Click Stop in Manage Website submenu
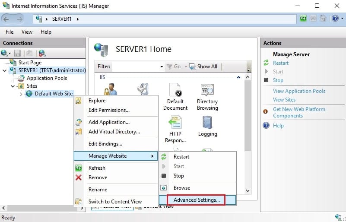Image resolution: width=346 pixels, height=222 pixels. 197,176
